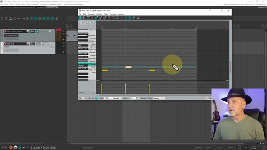Open Project Settings from the main toolbar
Screen dimensions: 267x150
click(15, 18)
